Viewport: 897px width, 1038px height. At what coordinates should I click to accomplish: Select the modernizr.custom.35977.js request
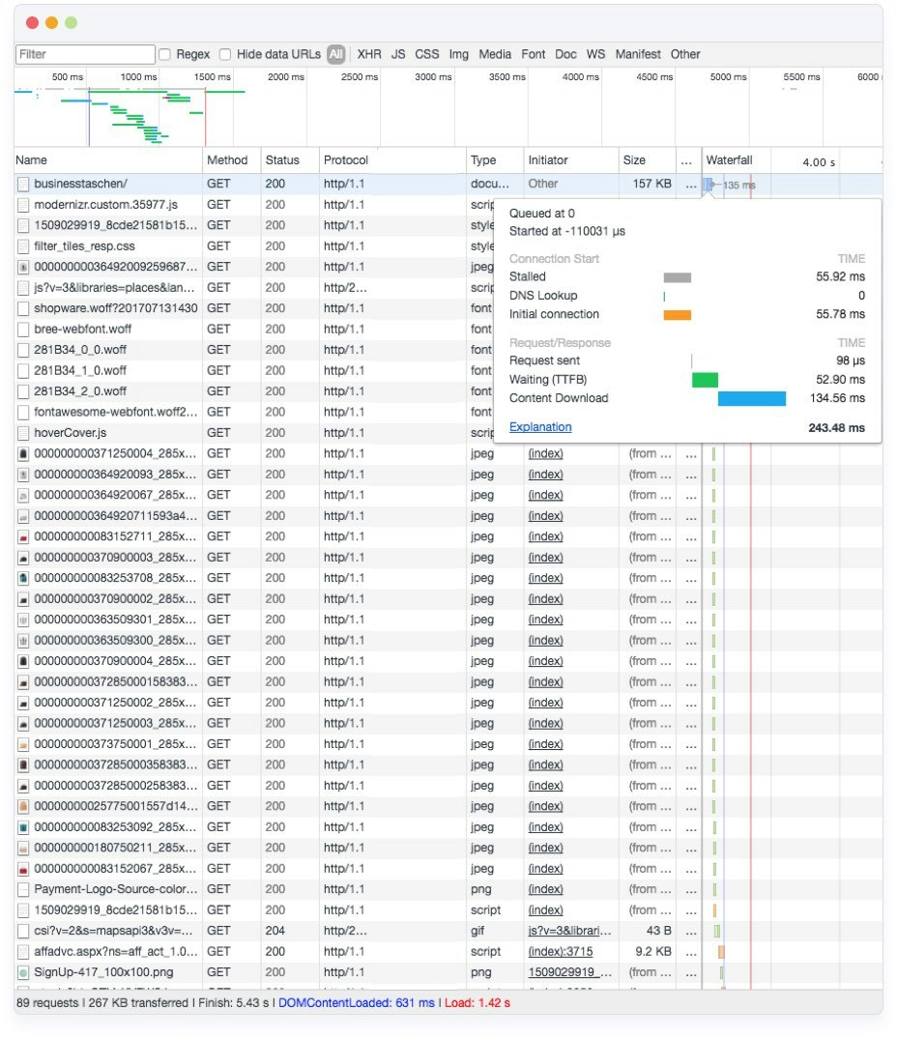point(106,205)
